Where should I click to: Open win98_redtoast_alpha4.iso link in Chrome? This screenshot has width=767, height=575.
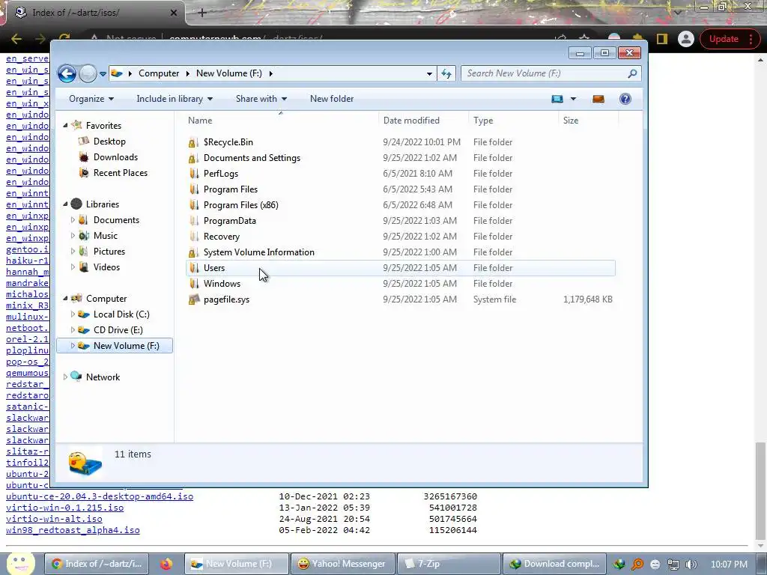pos(73,530)
